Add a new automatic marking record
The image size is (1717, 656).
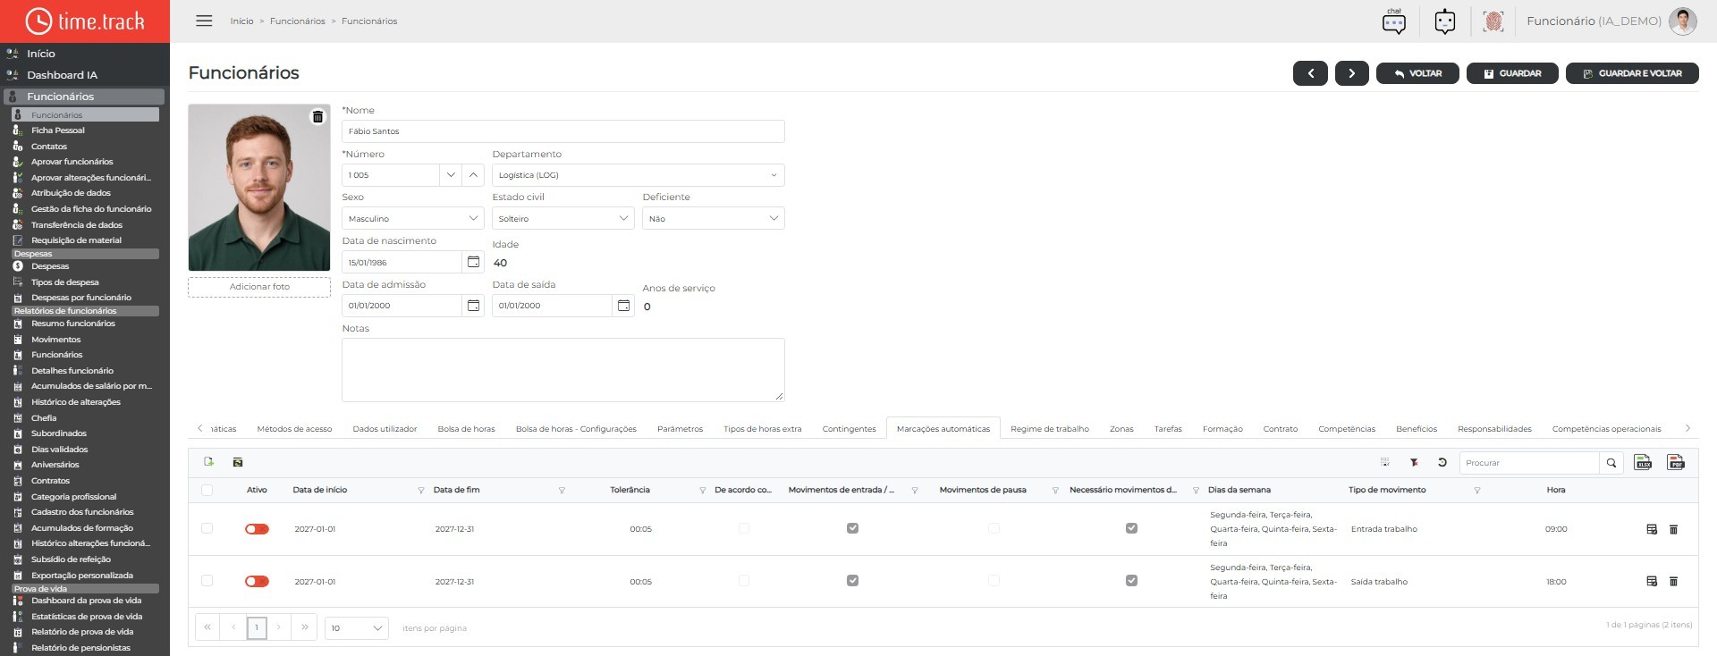(209, 462)
